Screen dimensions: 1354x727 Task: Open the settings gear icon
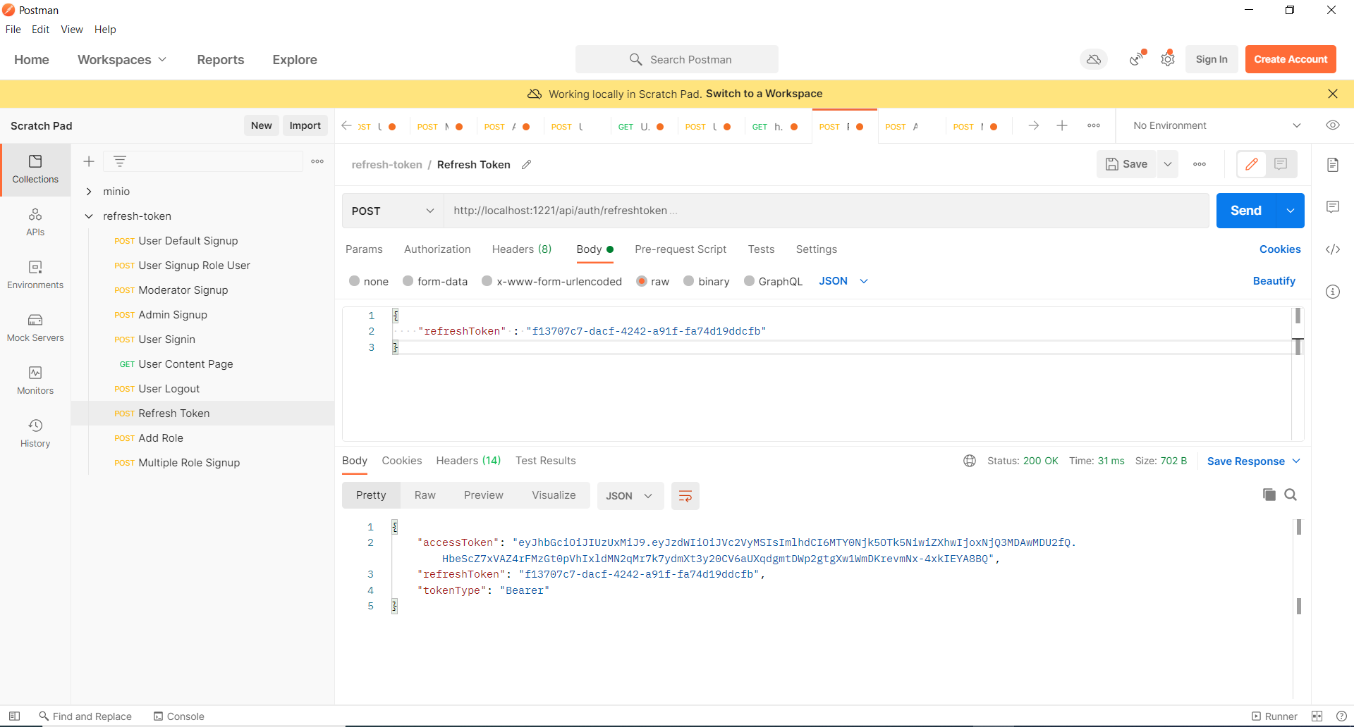[1168, 59]
